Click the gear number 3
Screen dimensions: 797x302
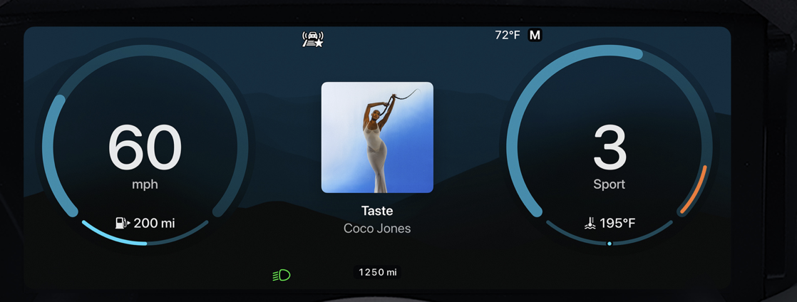[610, 147]
